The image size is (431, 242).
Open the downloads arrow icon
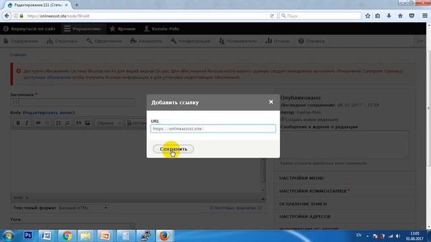pos(389,16)
